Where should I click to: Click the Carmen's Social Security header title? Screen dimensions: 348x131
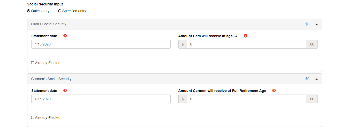[51, 79]
